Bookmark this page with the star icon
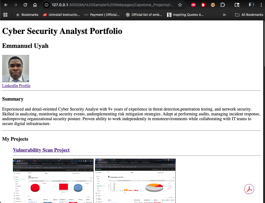The width and height of the screenshot is (265, 203). (x=180, y=5)
